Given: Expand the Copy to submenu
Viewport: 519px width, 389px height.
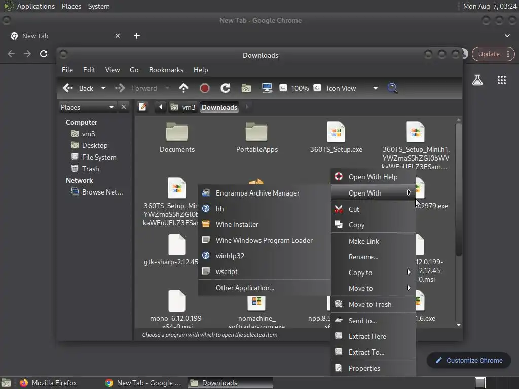Looking at the screenshot, I should (x=374, y=273).
